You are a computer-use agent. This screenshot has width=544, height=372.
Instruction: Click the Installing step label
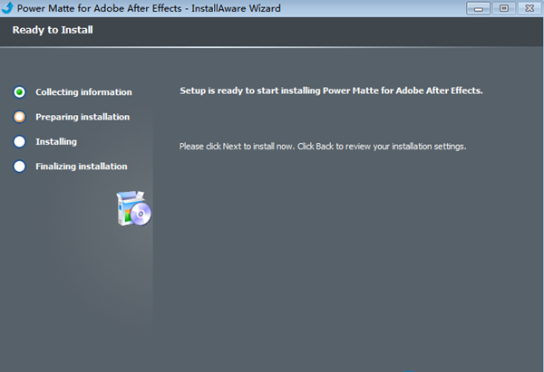[56, 142]
